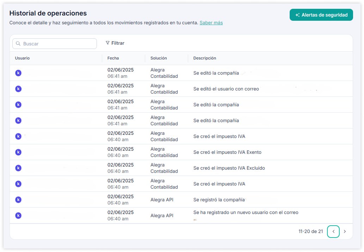Select 'Se creó el impuesto IVA Excluido' description
364x252 pixels.
click(229, 168)
